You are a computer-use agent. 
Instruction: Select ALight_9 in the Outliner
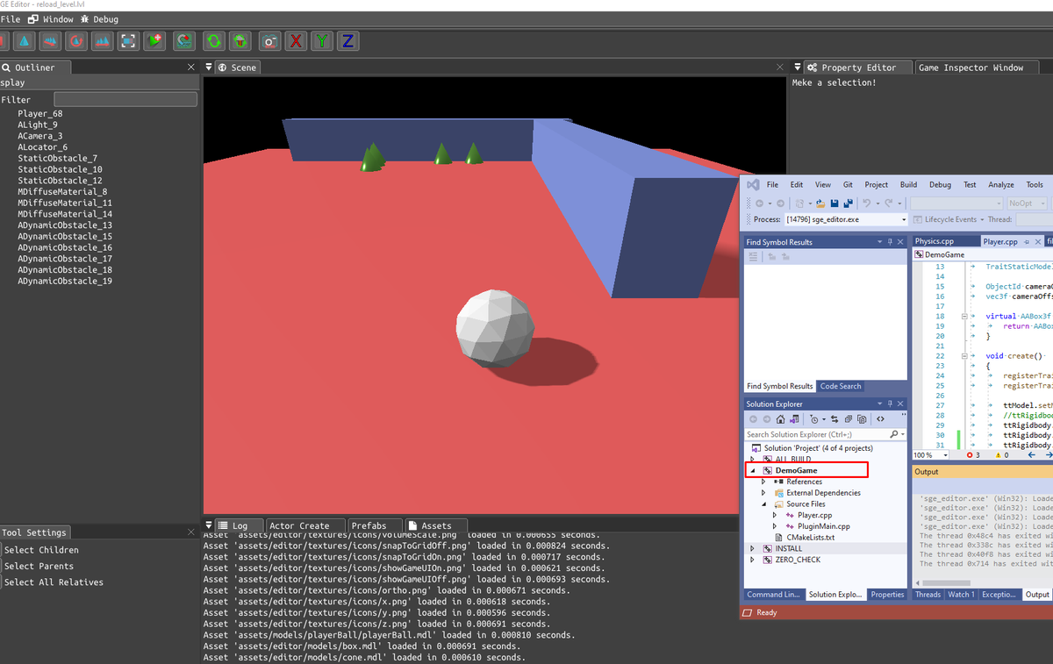coord(38,125)
